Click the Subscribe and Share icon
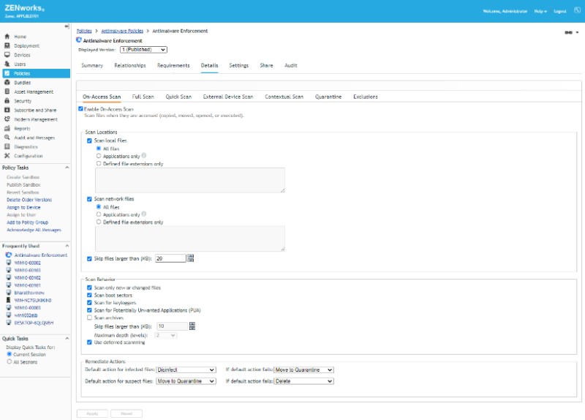This screenshot has width=585, height=420. coord(7,110)
